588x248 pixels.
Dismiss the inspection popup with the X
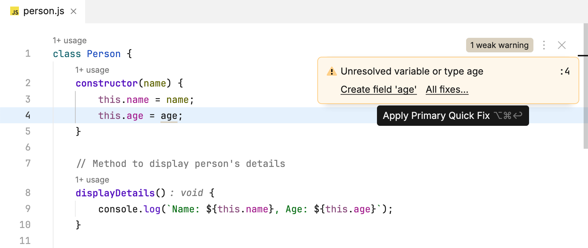562,45
